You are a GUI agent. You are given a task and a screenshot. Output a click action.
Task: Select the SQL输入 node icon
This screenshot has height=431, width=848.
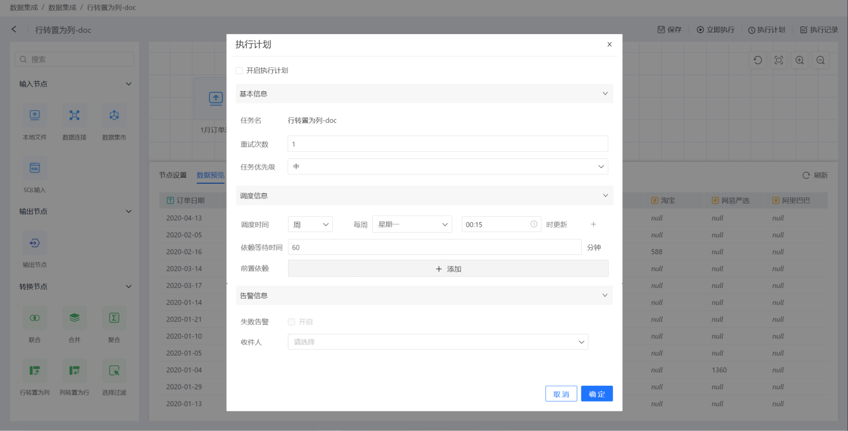click(x=35, y=168)
